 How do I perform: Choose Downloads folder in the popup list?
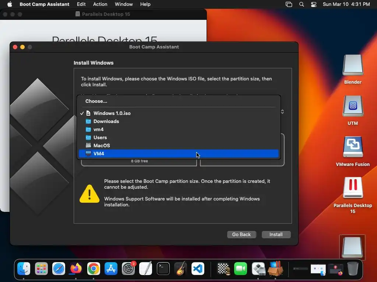point(179,121)
